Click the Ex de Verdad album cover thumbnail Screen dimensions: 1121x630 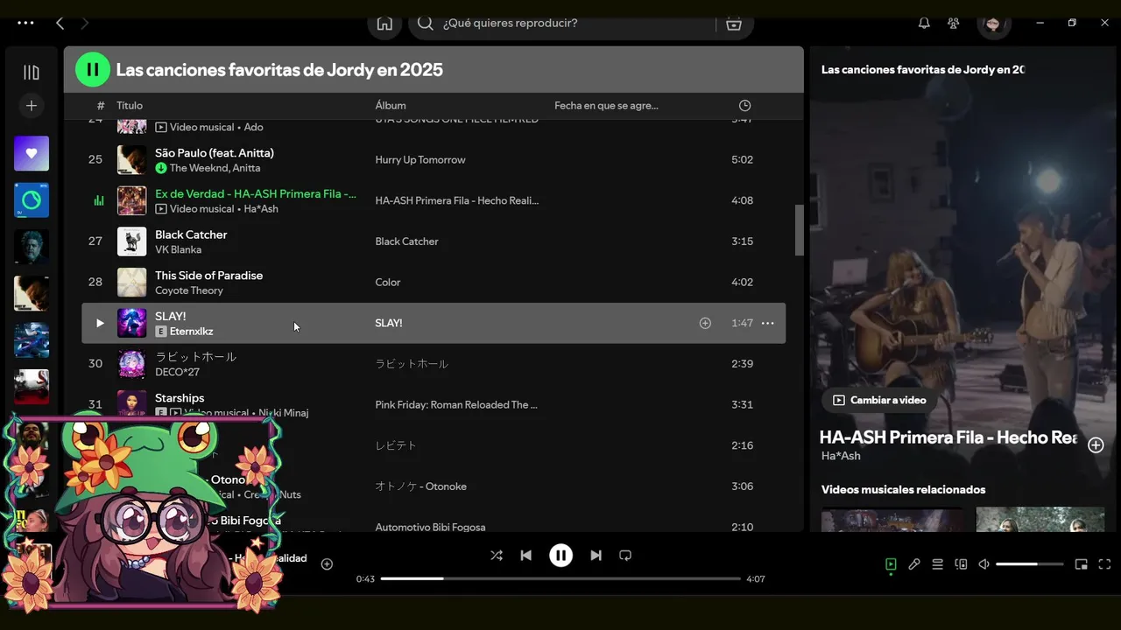coord(132,200)
